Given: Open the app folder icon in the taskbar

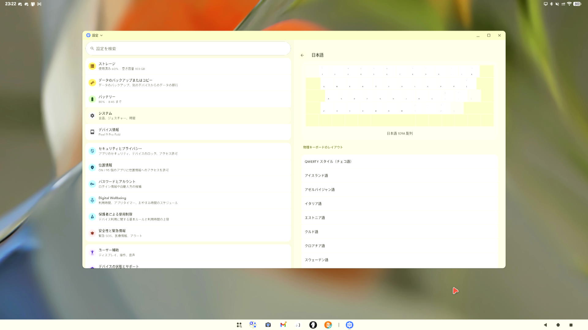Looking at the screenshot, I should click(x=253, y=325).
